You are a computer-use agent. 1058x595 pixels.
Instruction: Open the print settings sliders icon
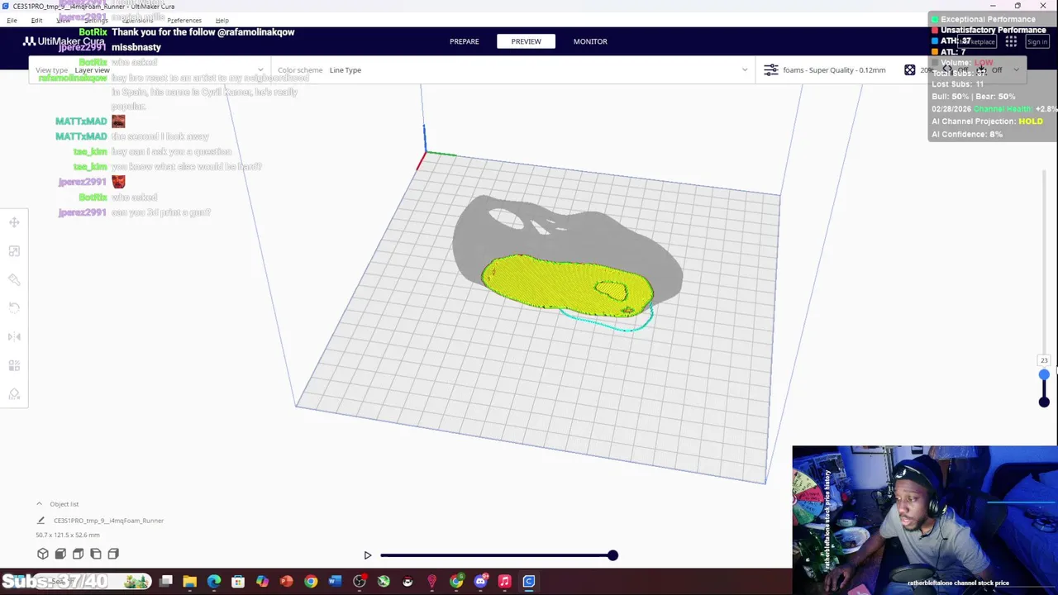tap(770, 70)
